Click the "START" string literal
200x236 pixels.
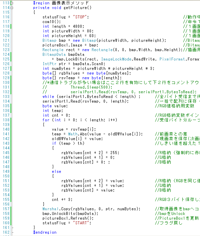click(x=81, y=223)
